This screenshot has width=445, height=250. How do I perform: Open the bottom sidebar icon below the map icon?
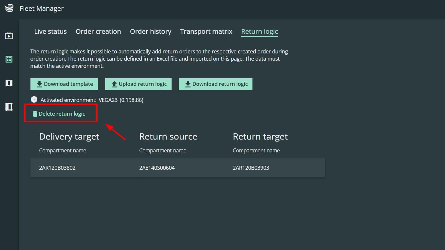point(9,107)
